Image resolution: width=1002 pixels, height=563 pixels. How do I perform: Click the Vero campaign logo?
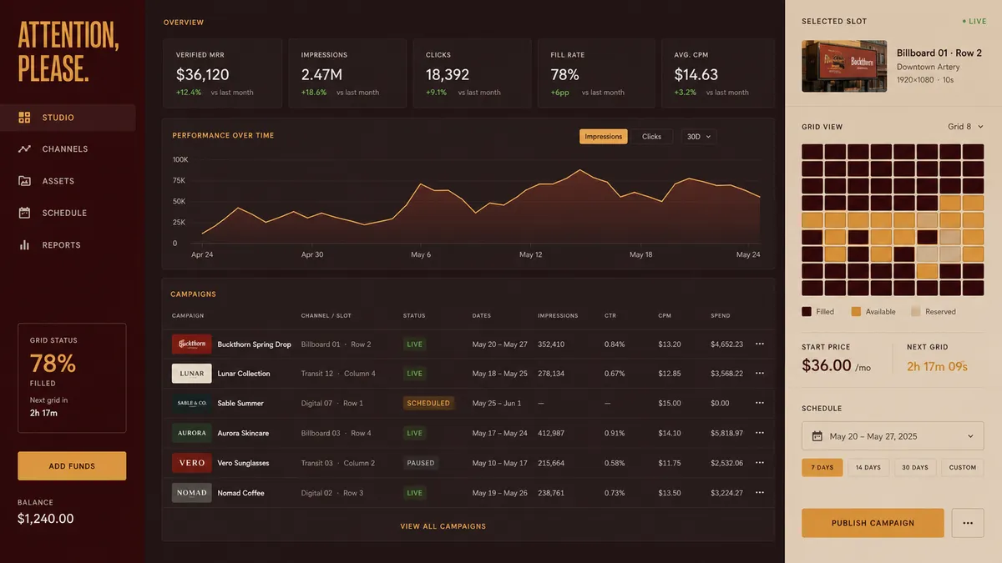pos(192,463)
